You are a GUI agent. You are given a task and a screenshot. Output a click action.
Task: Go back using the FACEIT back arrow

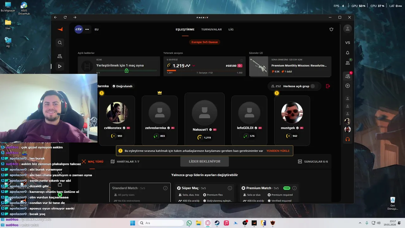(x=55, y=17)
